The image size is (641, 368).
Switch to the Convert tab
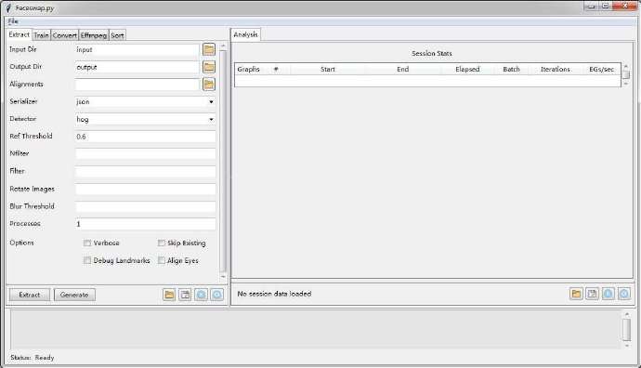tap(65, 35)
